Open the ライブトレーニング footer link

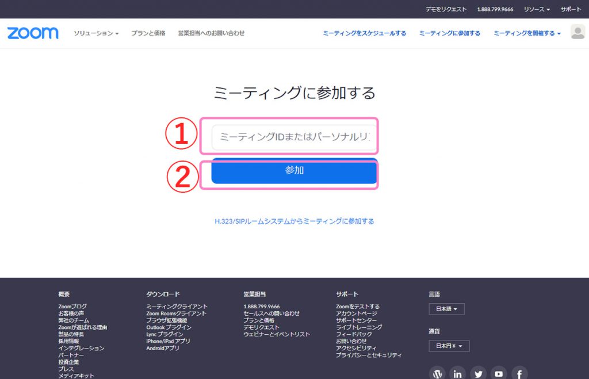click(359, 327)
